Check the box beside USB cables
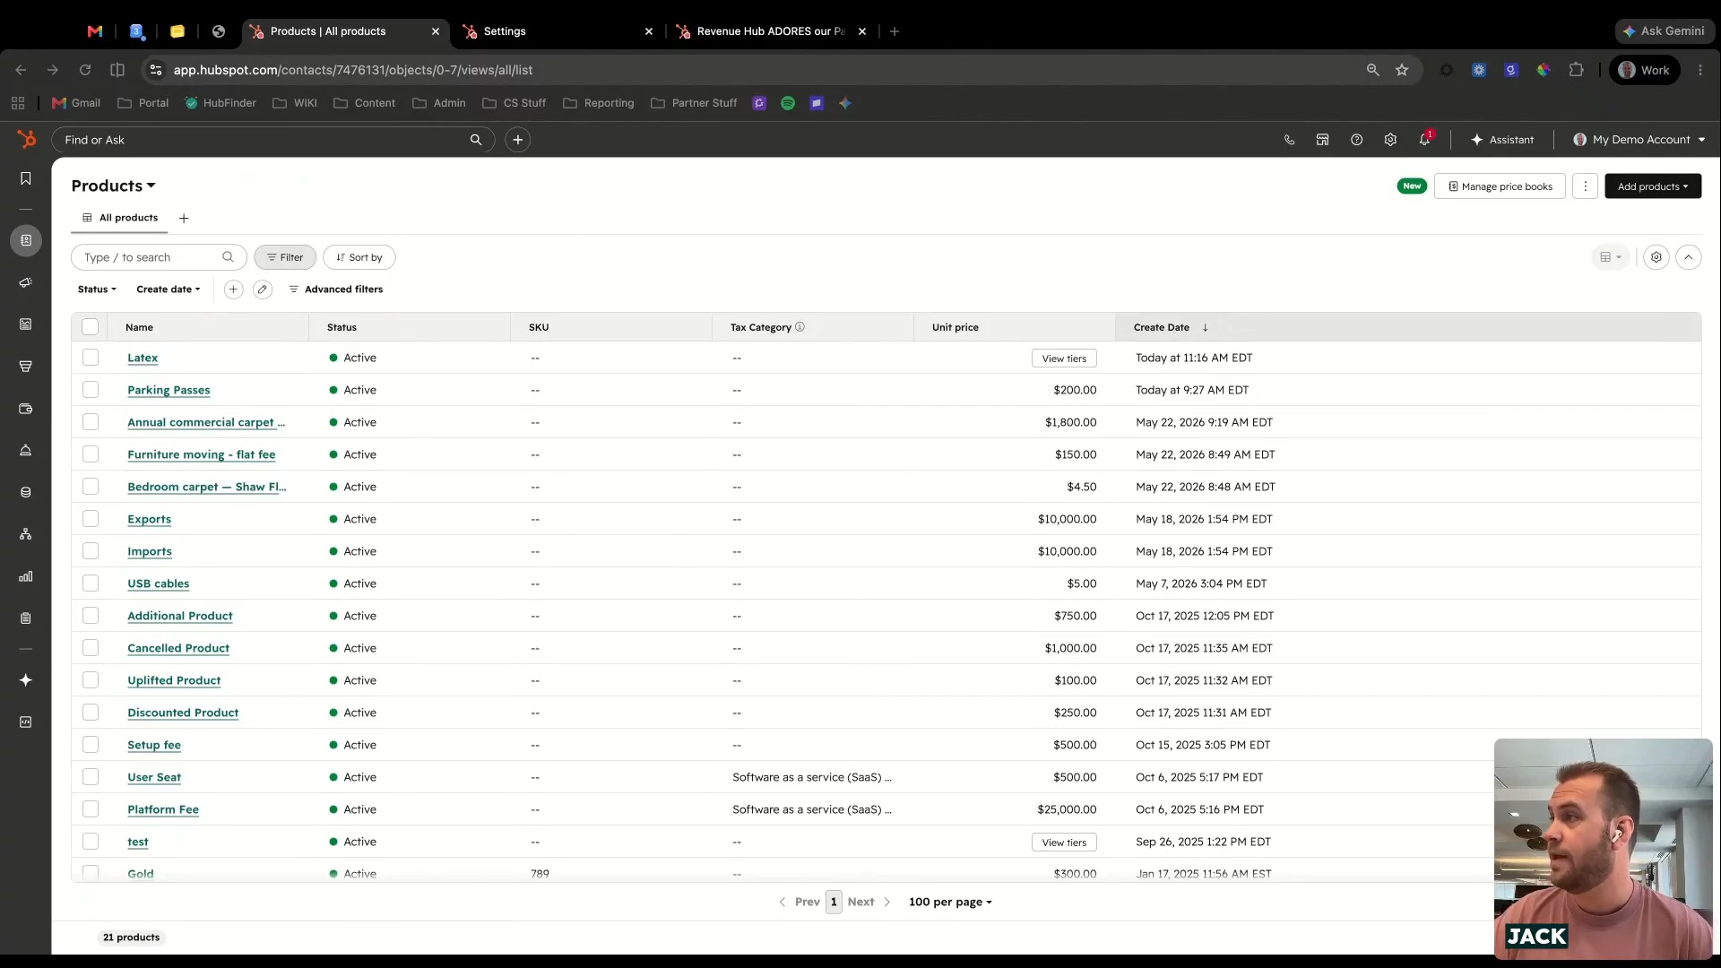This screenshot has width=1721, height=968. [x=91, y=583]
